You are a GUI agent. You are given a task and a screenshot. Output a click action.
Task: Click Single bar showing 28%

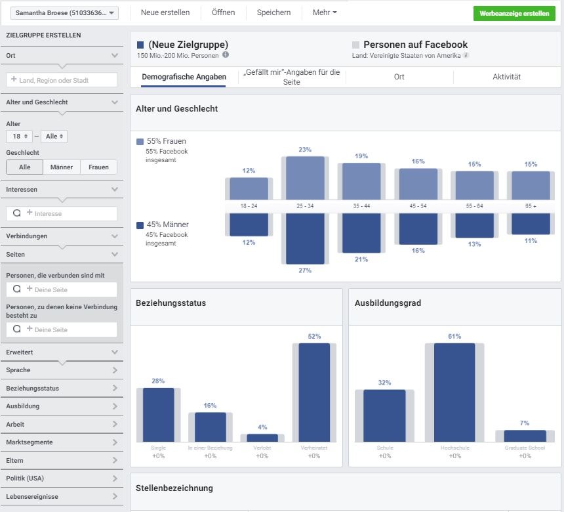[x=158, y=415]
